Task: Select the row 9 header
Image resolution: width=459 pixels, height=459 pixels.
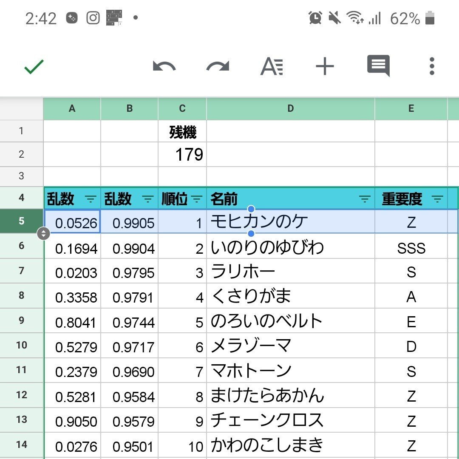Action: click(21, 320)
